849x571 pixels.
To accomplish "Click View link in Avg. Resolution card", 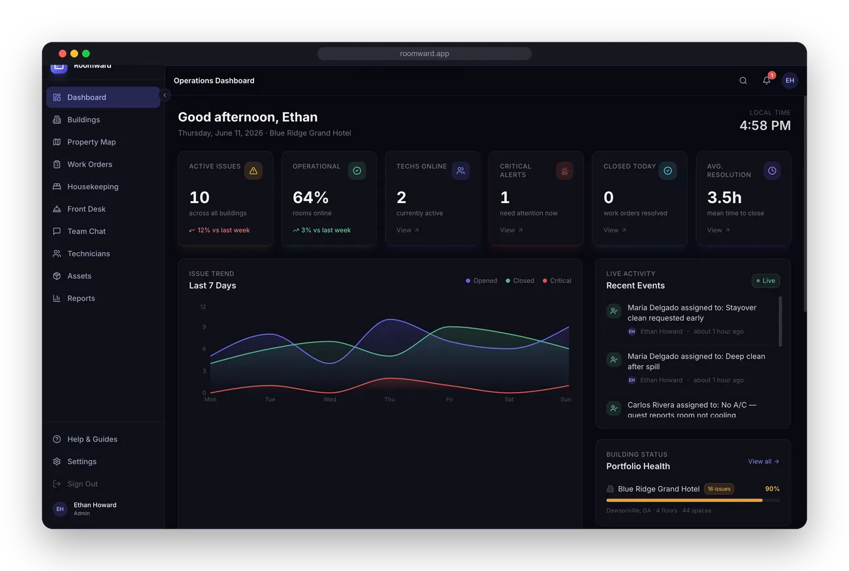I will [718, 230].
